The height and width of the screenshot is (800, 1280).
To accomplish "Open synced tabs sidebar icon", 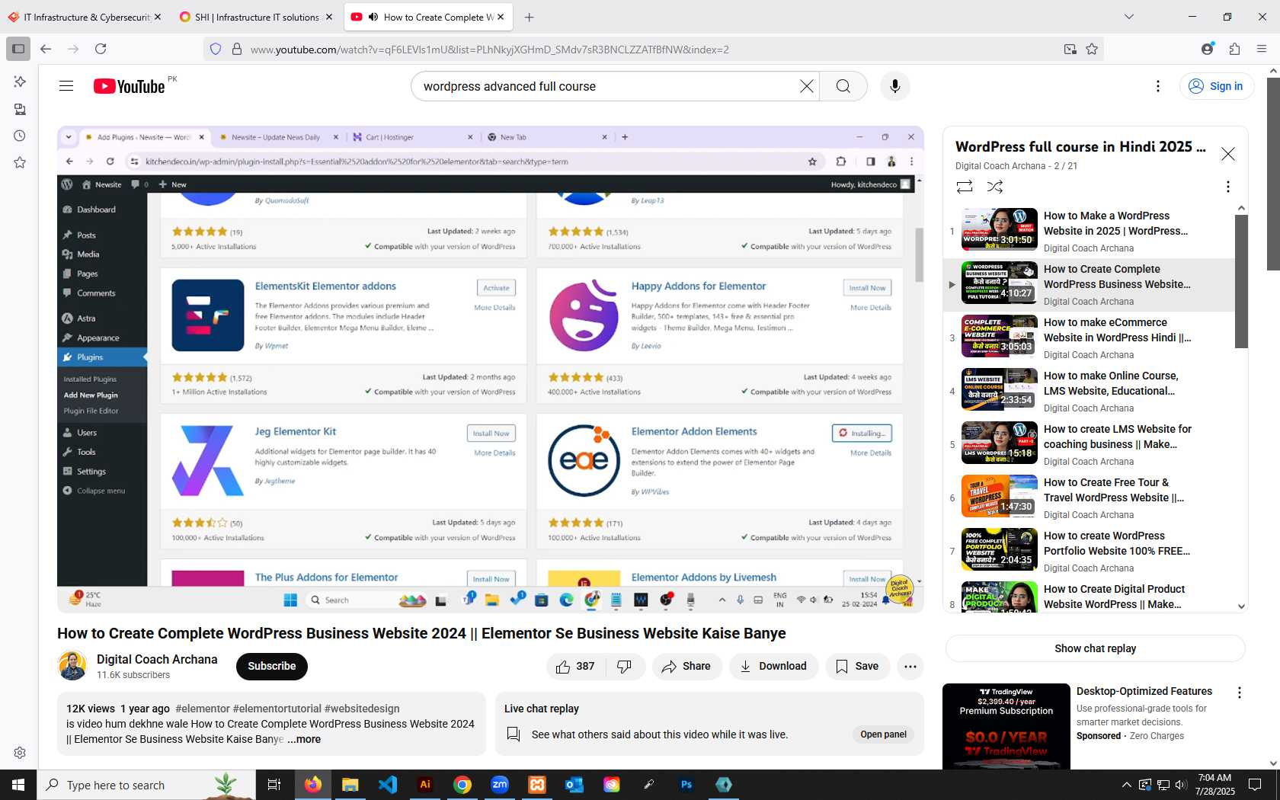I will 20,109.
